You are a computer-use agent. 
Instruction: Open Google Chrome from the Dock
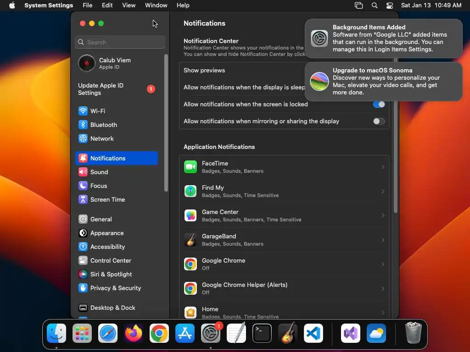click(x=159, y=333)
